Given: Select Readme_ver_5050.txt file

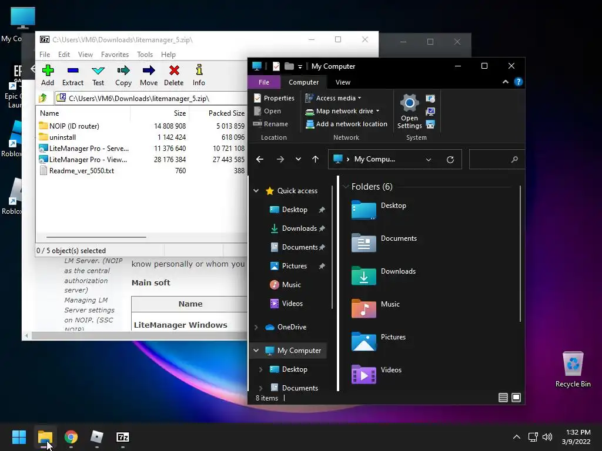Looking at the screenshot, I should pyautogui.click(x=77, y=170).
